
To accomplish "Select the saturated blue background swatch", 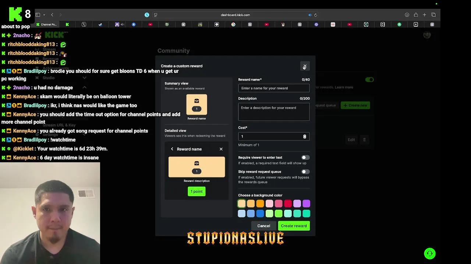I will tap(260, 213).
